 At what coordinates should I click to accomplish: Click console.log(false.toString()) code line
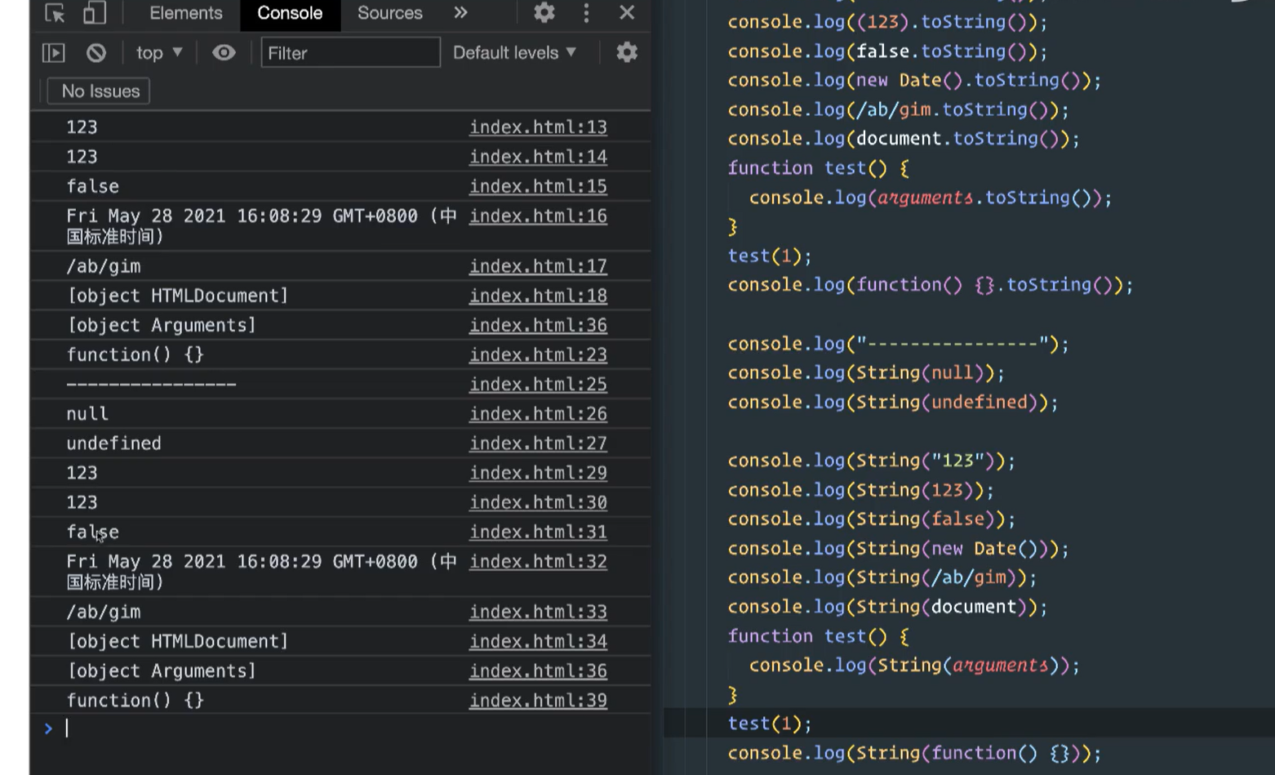coord(887,51)
